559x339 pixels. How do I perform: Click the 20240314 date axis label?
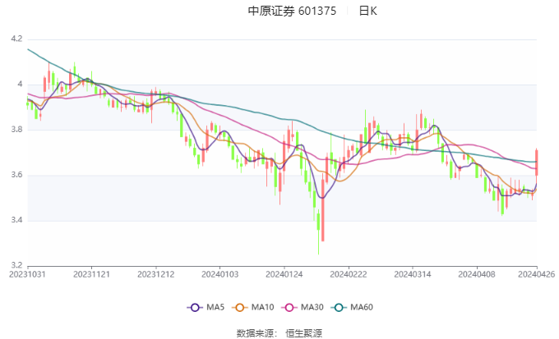coord(413,274)
